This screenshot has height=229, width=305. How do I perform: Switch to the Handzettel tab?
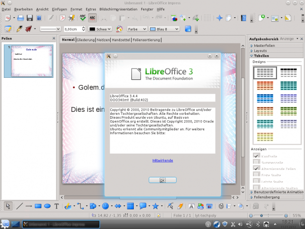pos(121,40)
